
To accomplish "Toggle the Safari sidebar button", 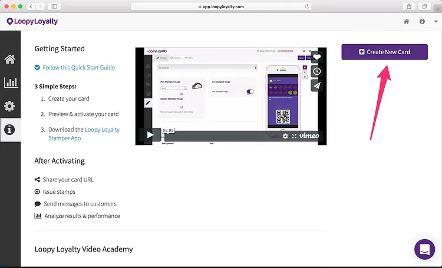I will click(54, 6).
